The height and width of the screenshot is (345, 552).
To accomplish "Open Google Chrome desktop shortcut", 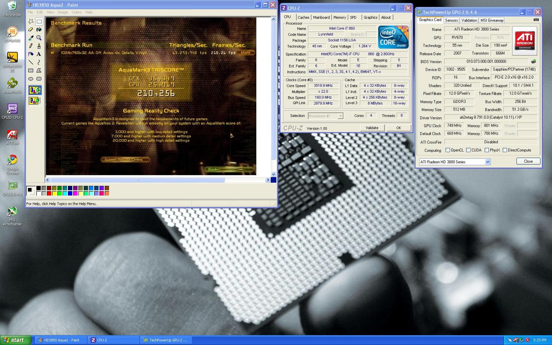I will 12,165.
